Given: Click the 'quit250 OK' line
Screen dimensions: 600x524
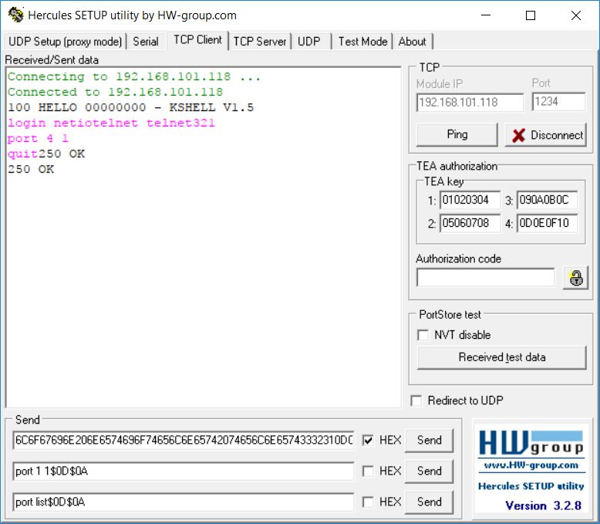Looking at the screenshot, I should (46, 154).
